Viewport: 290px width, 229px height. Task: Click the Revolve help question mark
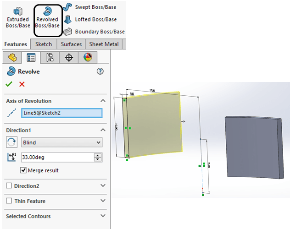(x=100, y=71)
